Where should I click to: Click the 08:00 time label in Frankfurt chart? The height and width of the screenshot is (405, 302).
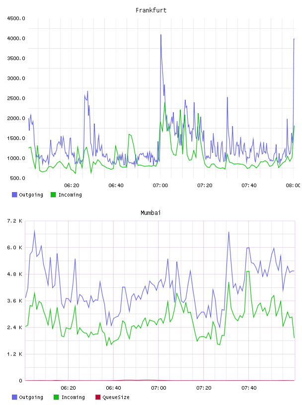[293, 186]
